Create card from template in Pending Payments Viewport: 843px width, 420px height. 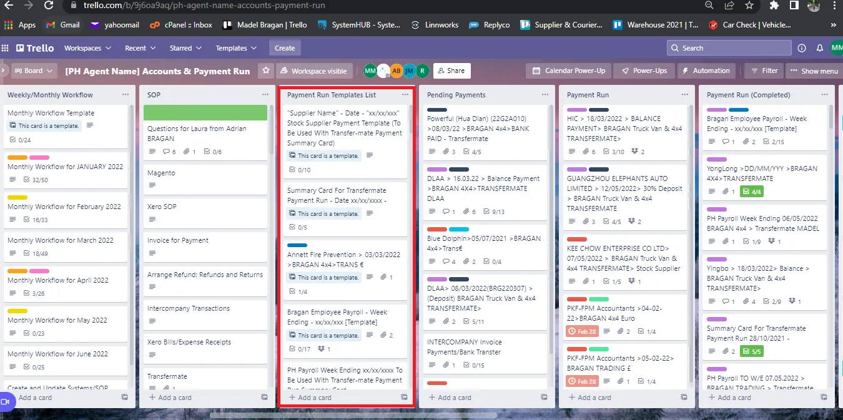click(544, 398)
